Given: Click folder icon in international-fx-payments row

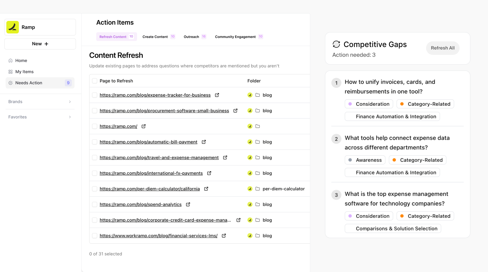Looking at the screenshot, I should [258, 173].
